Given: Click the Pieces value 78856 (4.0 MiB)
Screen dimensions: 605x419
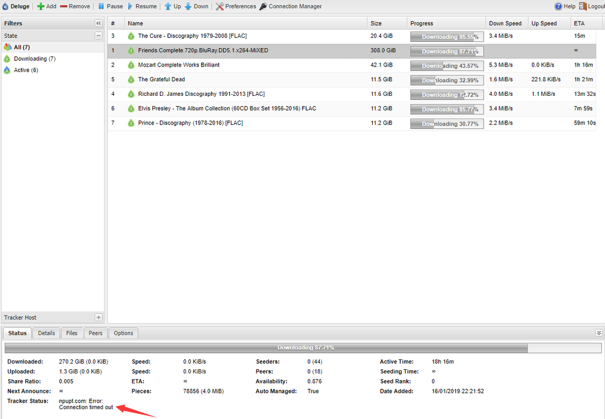Looking at the screenshot, I should [x=204, y=391].
